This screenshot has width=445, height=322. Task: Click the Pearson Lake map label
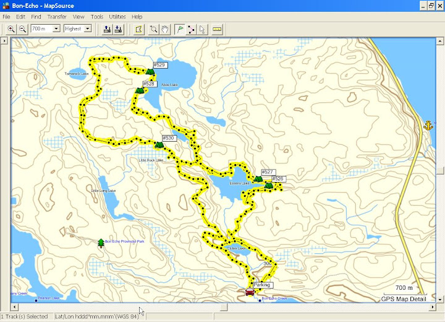click(x=49, y=298)
